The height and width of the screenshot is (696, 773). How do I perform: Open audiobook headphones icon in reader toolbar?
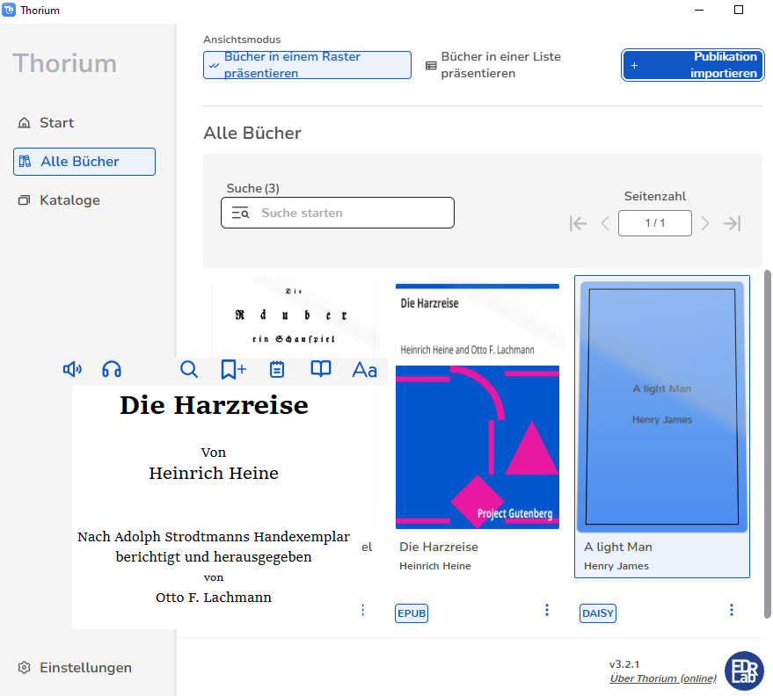[x=112, y=370]
